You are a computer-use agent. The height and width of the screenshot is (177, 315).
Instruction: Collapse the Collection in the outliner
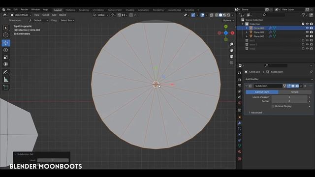click(243, 24)
